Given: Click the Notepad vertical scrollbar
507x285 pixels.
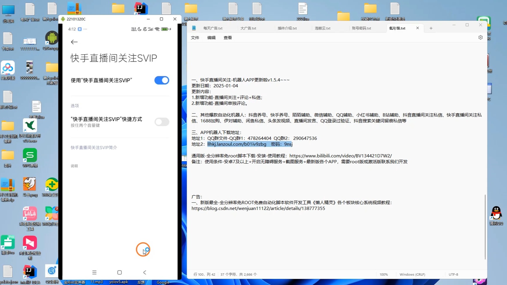Looking at the screenshot, I should 485,227.
